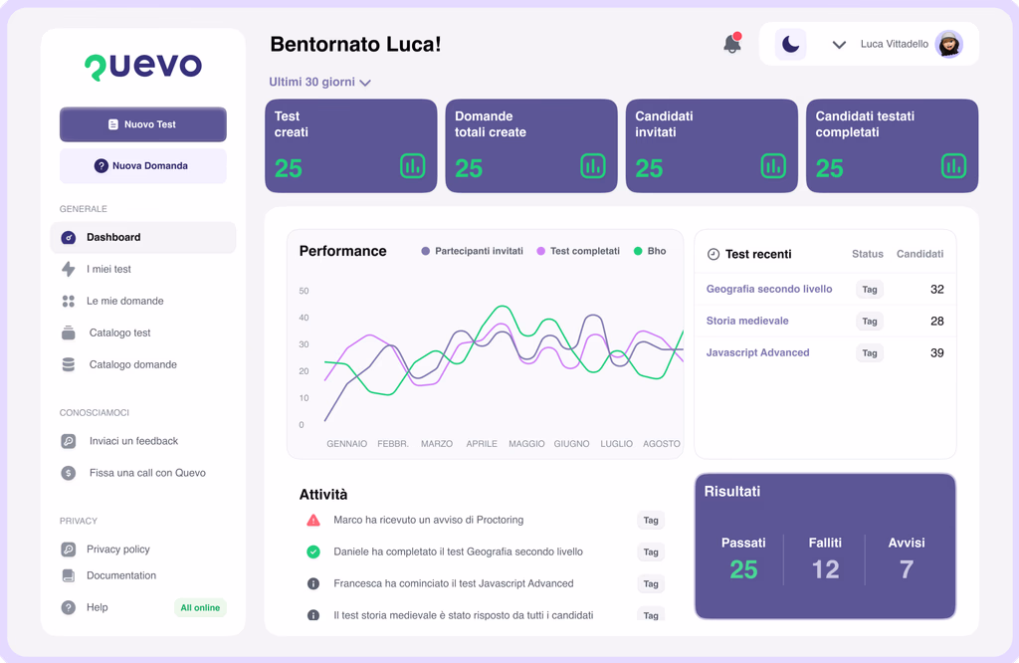Click the Tag on Geografia secondo livello row
The width and height of the screenshot is (1019, 663).
point(870,290)
